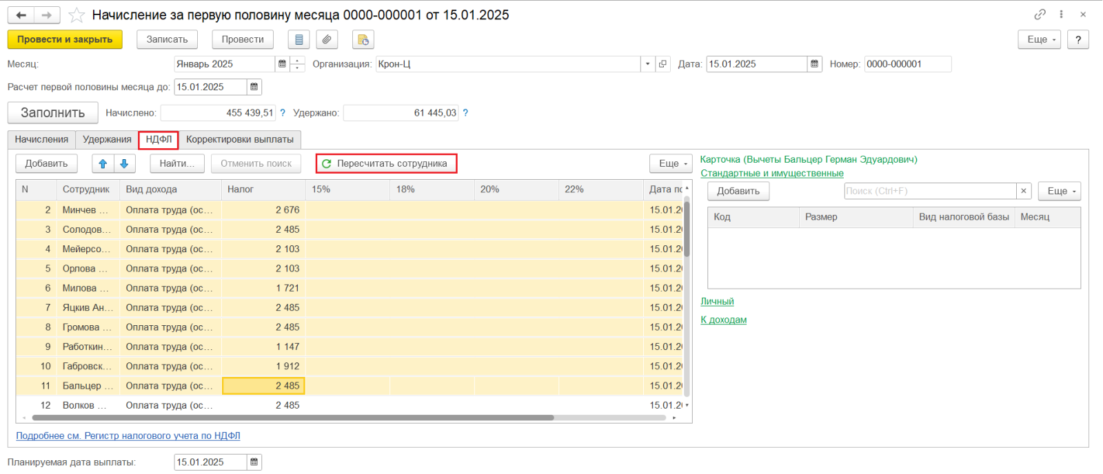
Task: Open the top-right Еще menu
Action: coord(1039,40)
